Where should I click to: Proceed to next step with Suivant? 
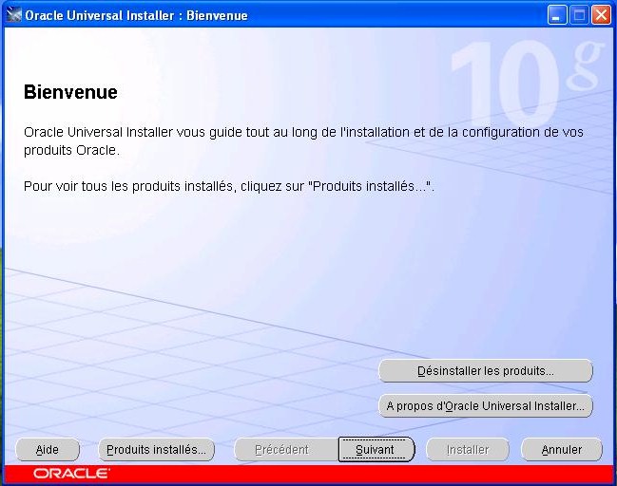(376, 450)
